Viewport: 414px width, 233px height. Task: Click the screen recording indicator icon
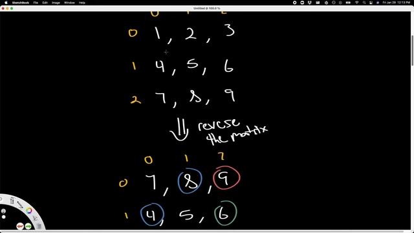(x=295, y=3)
